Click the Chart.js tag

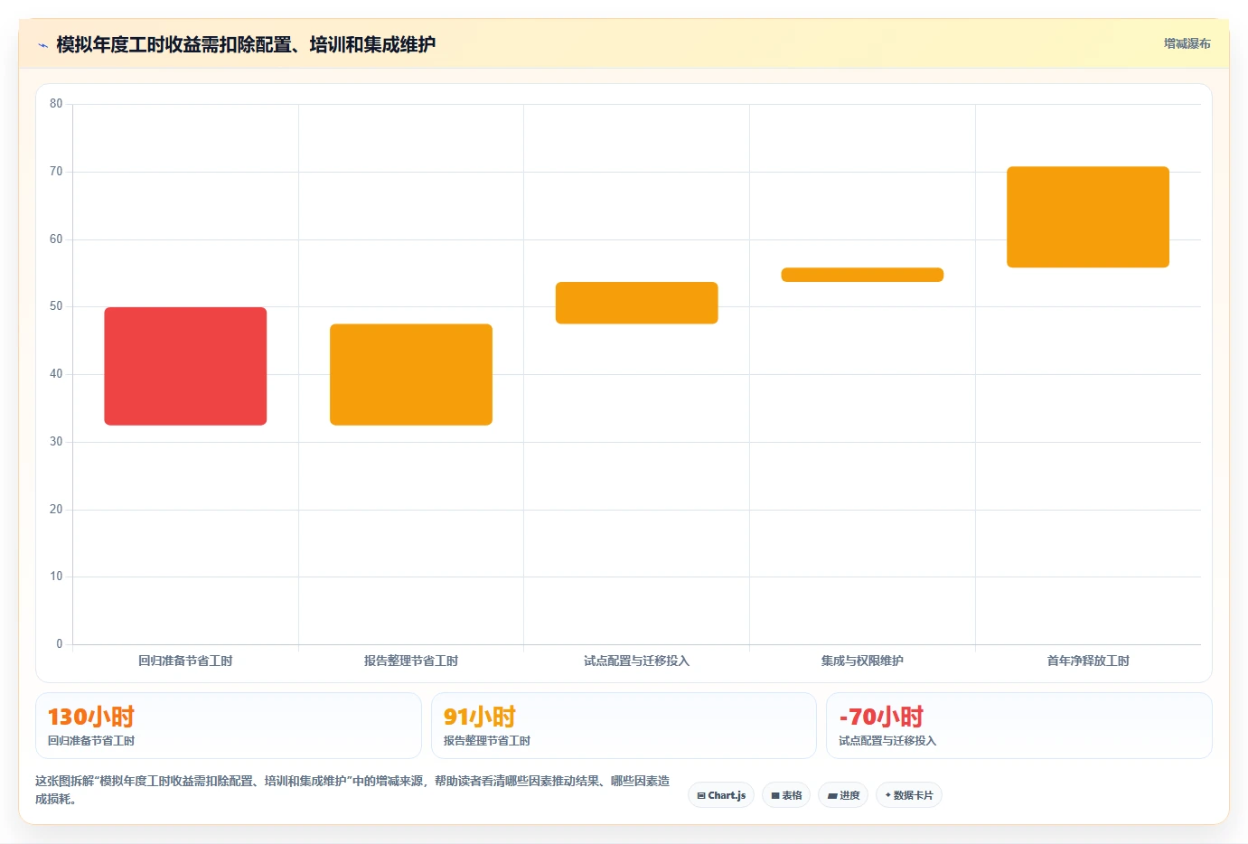(721, 795)
